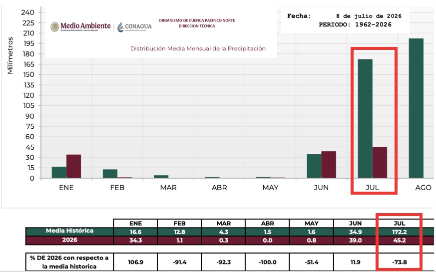
Task: Select the July 2026 maroon bar
Action: point(380,163)
